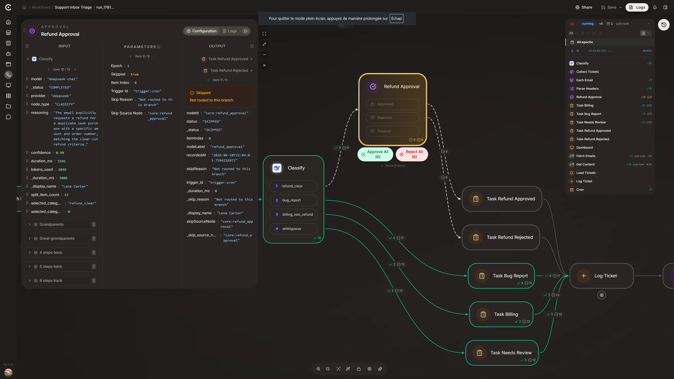Expand the 4 steps back section

click(62, 252)
